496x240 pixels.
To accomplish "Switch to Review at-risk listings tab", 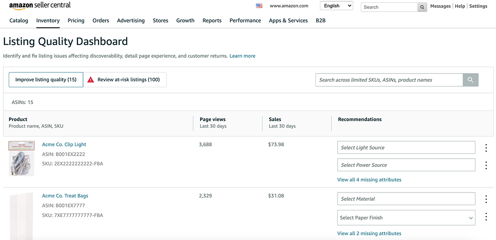I will point(125,80).
